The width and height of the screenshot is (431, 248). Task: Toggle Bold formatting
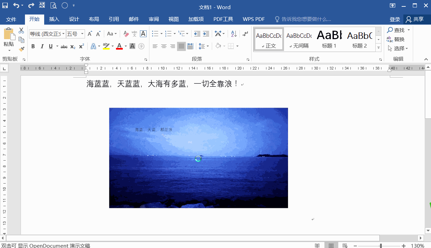tap(33, 46)
